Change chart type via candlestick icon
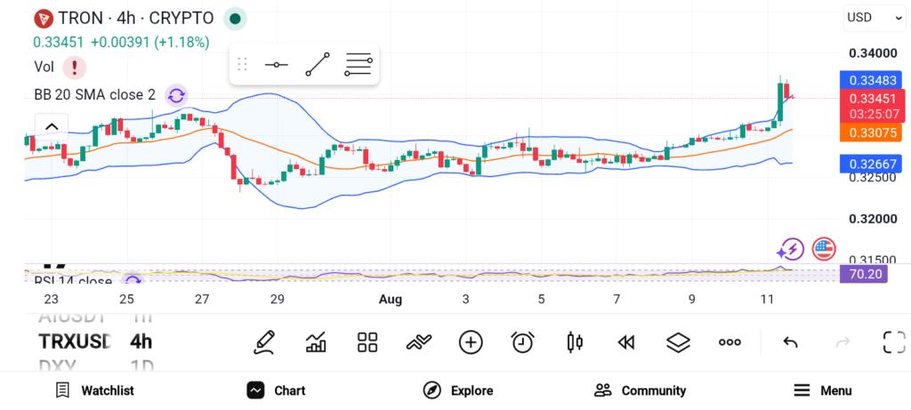Image resolution: width=911 pixels, height=410 pixels. pos(575,342)
